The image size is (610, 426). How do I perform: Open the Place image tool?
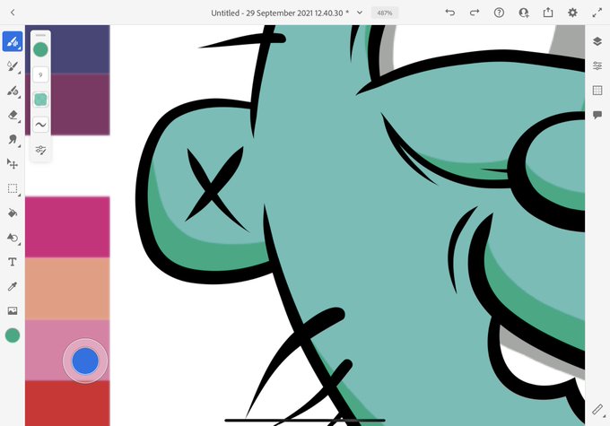[13, 310]
